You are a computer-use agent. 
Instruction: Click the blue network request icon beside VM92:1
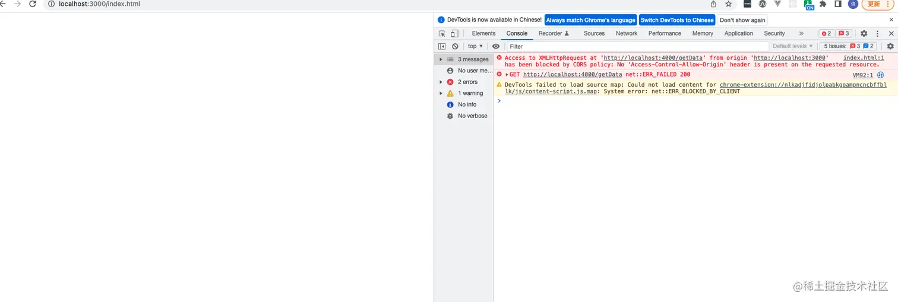(x=880, y=75)
